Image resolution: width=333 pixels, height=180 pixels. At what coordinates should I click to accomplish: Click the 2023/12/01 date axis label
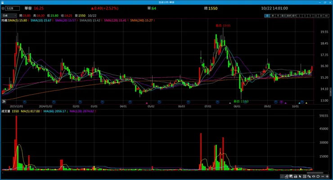[16, 106]
